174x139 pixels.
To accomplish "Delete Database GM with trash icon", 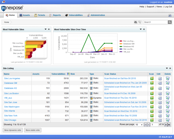I will pos(168,83).
